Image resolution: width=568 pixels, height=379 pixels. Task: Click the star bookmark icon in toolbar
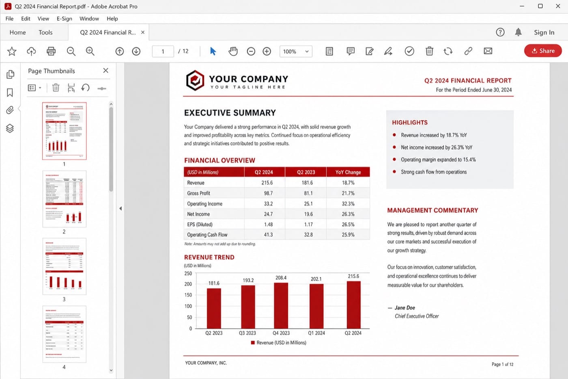coord(12,51)
